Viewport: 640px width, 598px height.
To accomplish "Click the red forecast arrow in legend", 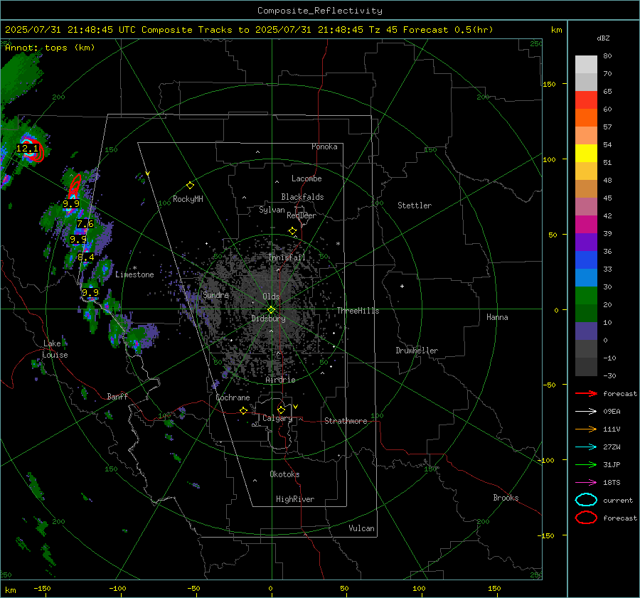I will [586, 393].
